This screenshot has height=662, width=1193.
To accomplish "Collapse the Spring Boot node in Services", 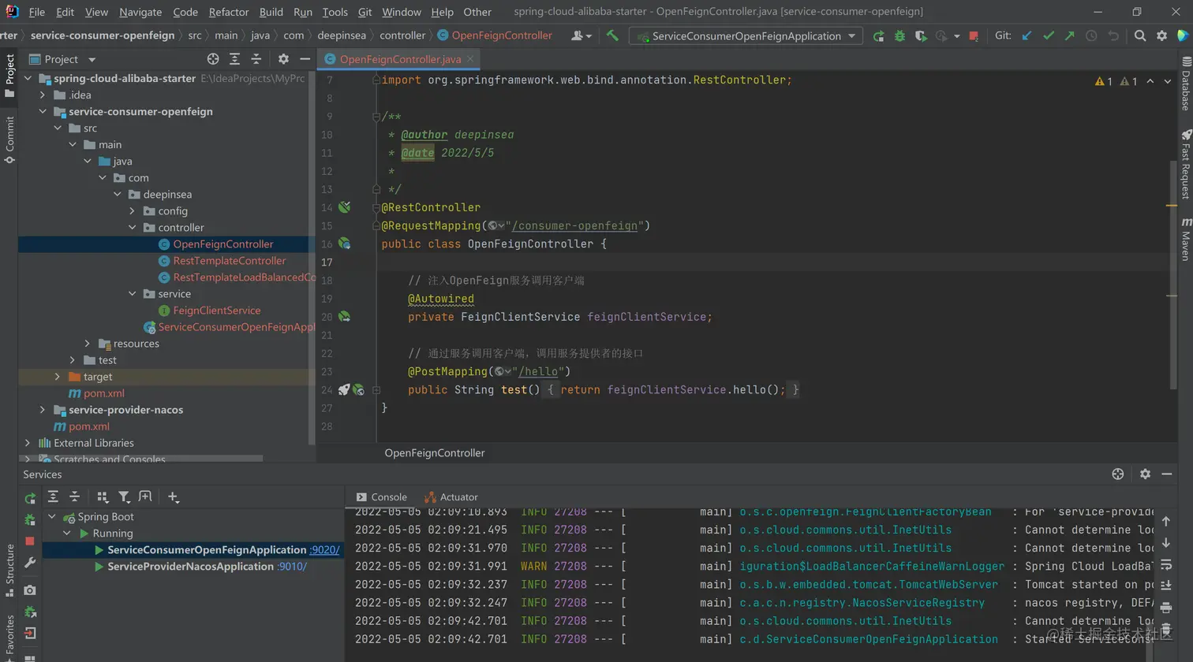I will 52,517.
